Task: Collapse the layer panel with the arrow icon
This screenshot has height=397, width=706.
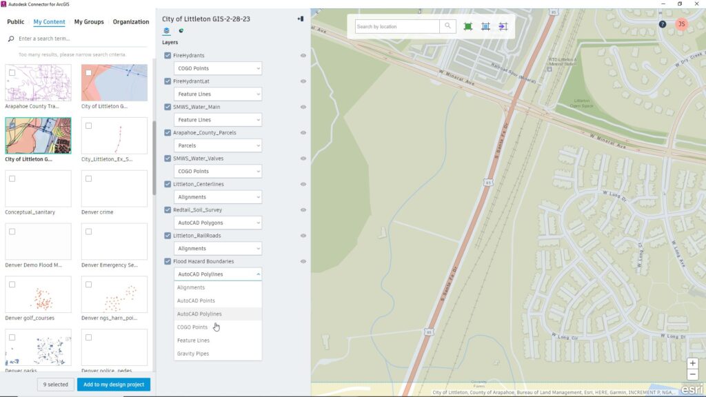Action: 301,19
